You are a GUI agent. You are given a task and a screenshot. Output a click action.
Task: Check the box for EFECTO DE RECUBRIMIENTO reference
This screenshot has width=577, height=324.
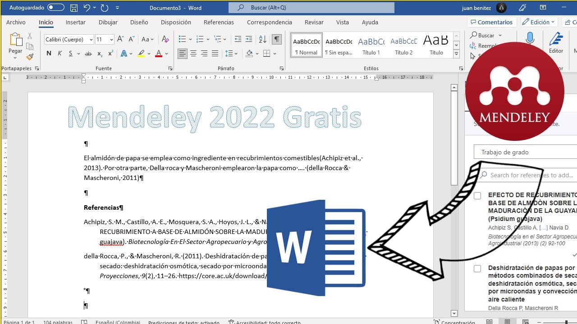(x=477, y=196)
